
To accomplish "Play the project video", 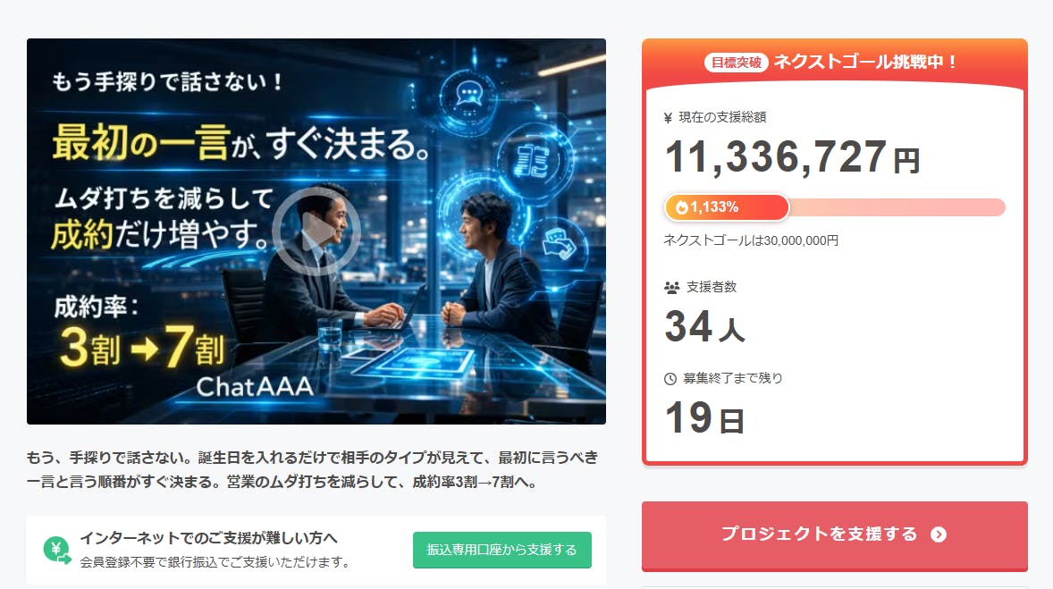I will pyautogui.click(x=316, y=232).
